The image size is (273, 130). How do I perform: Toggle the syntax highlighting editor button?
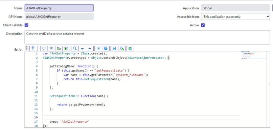tap(33, 48)
